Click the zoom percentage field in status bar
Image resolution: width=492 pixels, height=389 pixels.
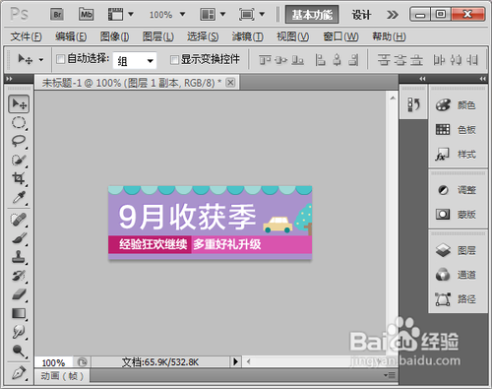pyautogui.click(x=53, y=362)
